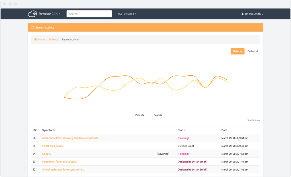Click in the Search input field
This screenshot has width=291, height=177.
click(89, 14)
